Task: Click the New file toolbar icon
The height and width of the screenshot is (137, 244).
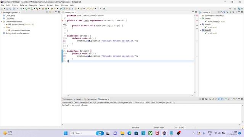Action: point(2,9)
